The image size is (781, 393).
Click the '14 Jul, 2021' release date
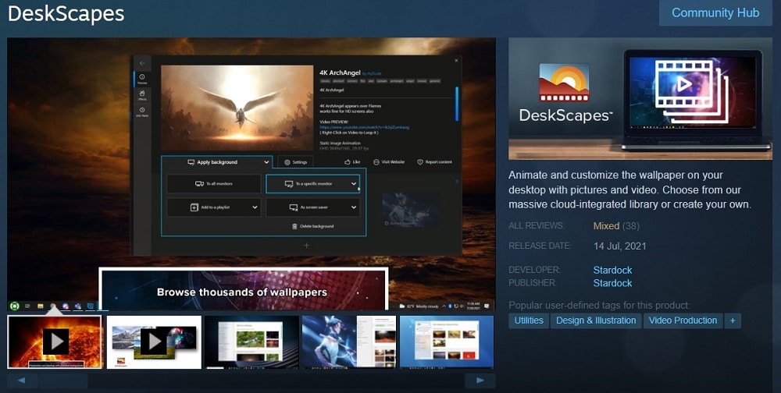(619, 246)
